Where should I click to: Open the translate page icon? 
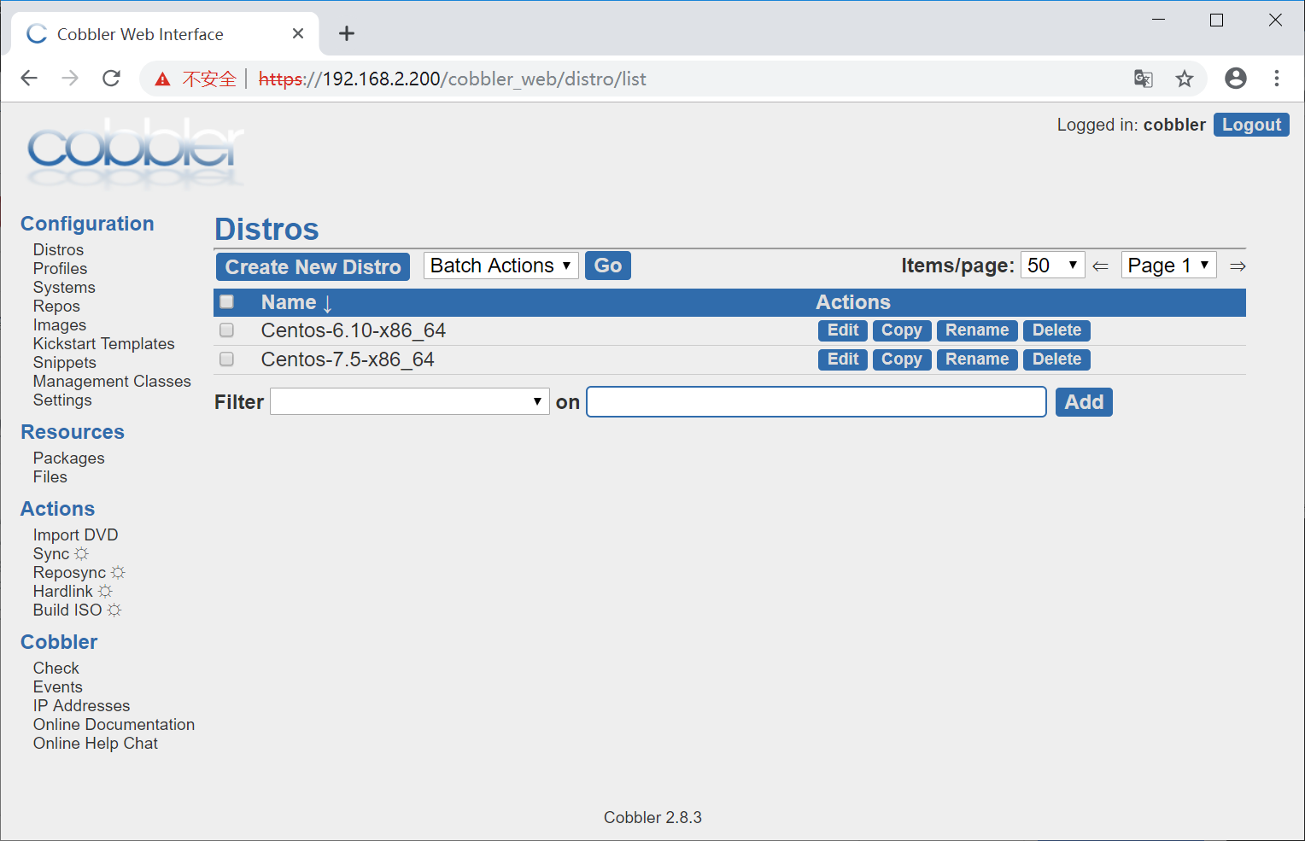click(1143, 79)
